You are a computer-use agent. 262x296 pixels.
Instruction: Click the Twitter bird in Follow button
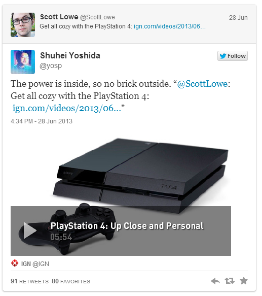223,56
